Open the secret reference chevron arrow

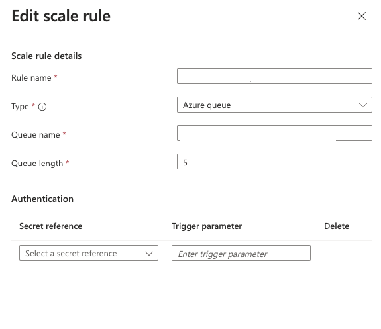[149, 254]
